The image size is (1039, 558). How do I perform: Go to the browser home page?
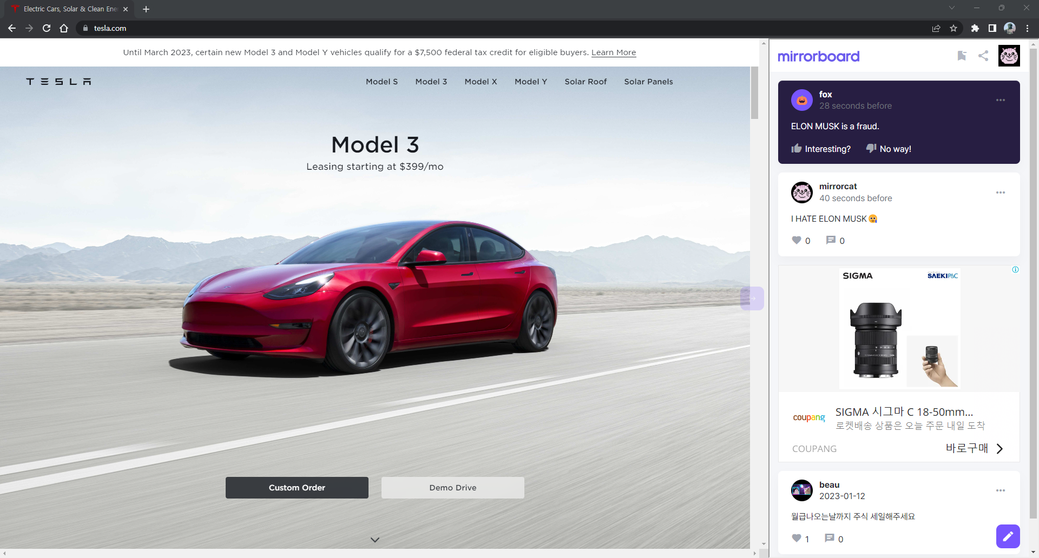point(64,28)
